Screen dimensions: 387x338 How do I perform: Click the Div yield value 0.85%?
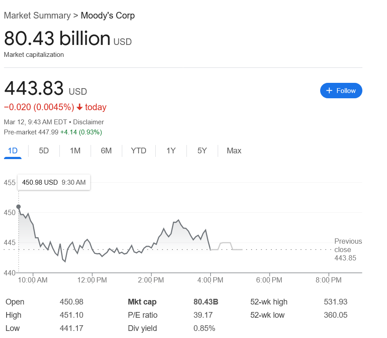coord(204,328)
